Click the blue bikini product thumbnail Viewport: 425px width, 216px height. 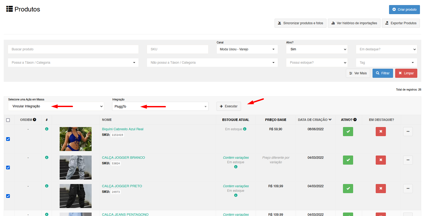coord(76,139)
